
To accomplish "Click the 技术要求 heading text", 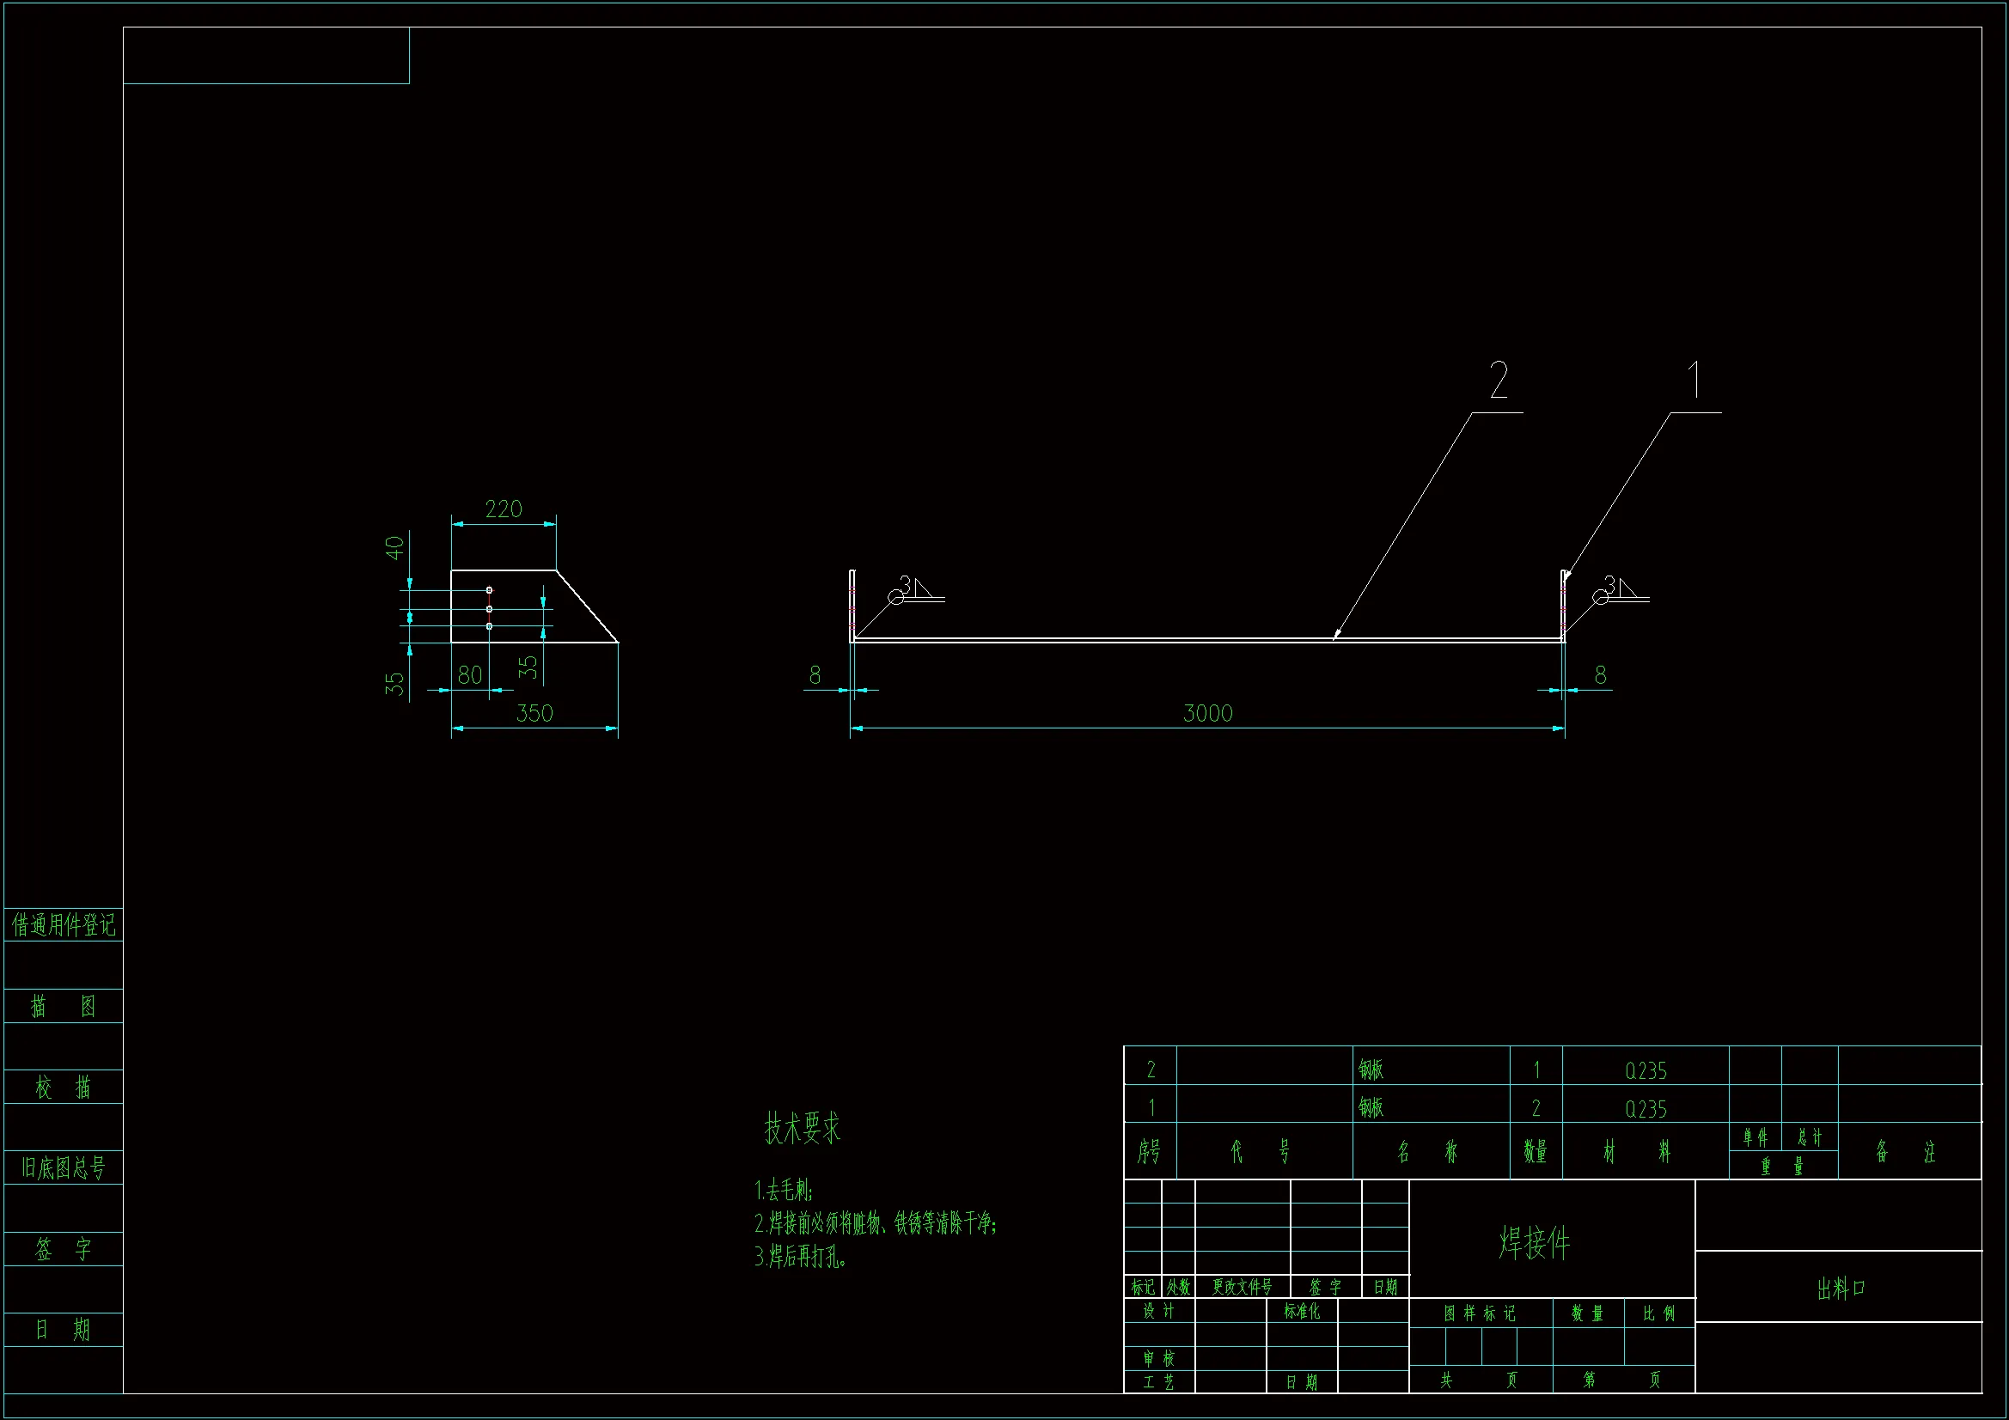I will point(802,1128).
